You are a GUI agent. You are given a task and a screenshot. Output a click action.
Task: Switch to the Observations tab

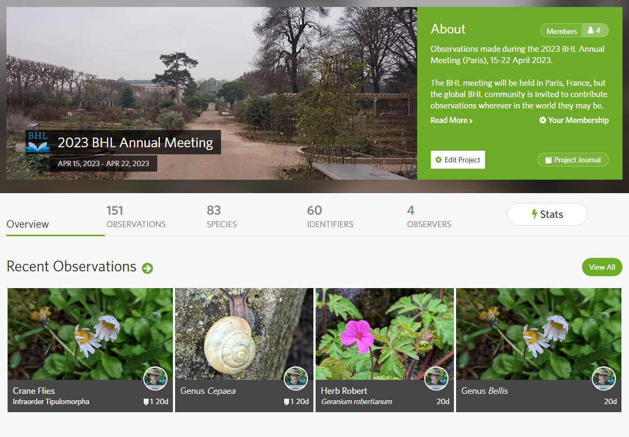coord(136,216)
